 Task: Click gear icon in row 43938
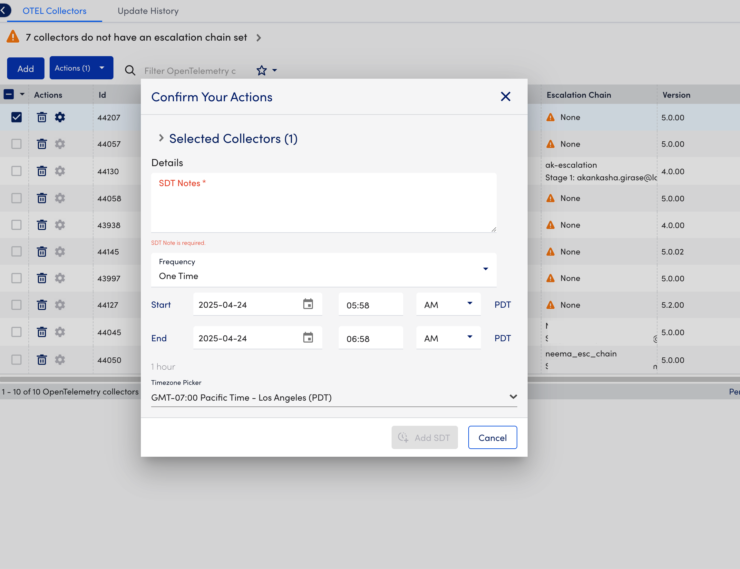pos(60,225)
